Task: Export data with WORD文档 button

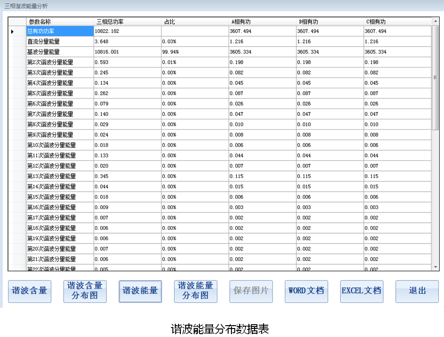Action: coord(306,291)
